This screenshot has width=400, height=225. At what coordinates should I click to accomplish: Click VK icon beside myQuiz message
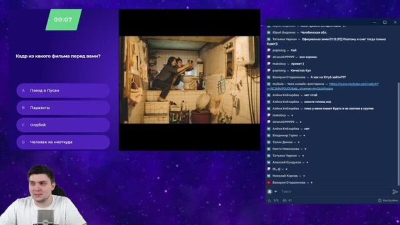269,84
